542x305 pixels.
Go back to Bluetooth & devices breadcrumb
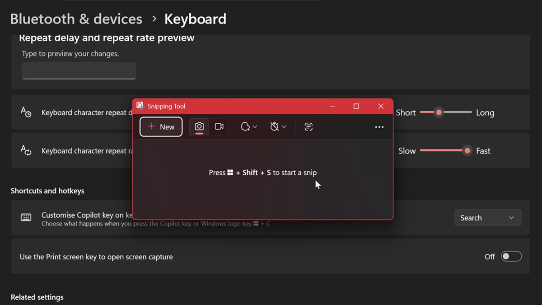click(x=76, y=19)
